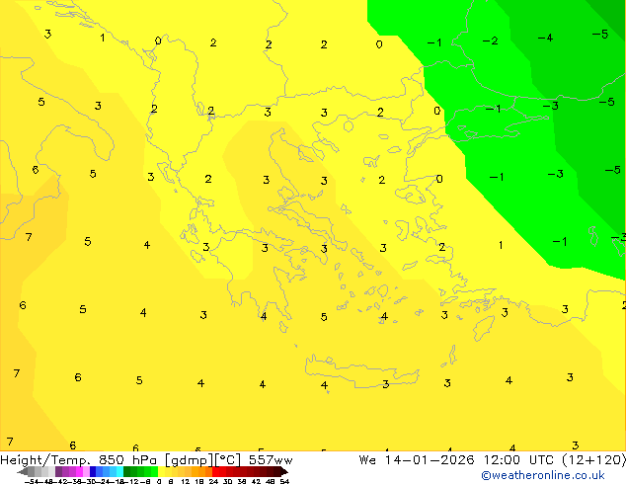
Task: Click the magenta segment in the legend bar
Action: pyautogui.click(x=73, y=472)
